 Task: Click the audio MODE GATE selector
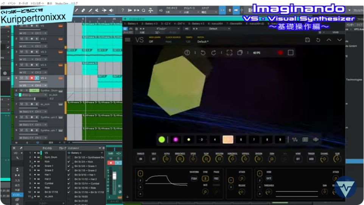click(269, 178)
